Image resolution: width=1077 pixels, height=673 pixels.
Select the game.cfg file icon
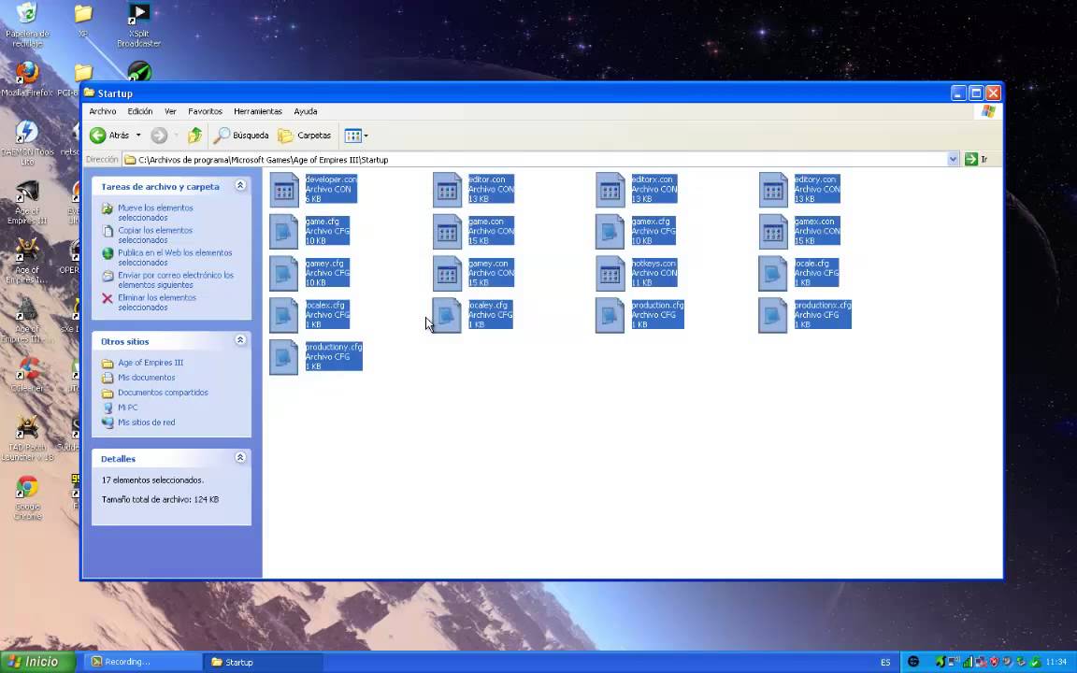click(283, 232)
